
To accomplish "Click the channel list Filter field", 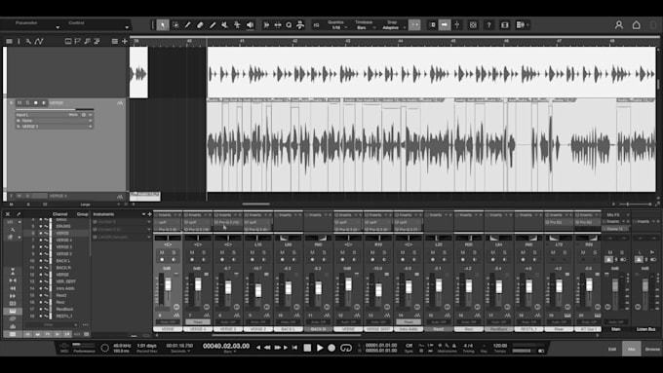I will pyautogui.click(x=51, y=325).
